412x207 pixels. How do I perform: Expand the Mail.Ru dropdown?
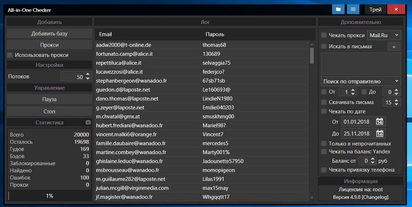click(x=384, y=35)
